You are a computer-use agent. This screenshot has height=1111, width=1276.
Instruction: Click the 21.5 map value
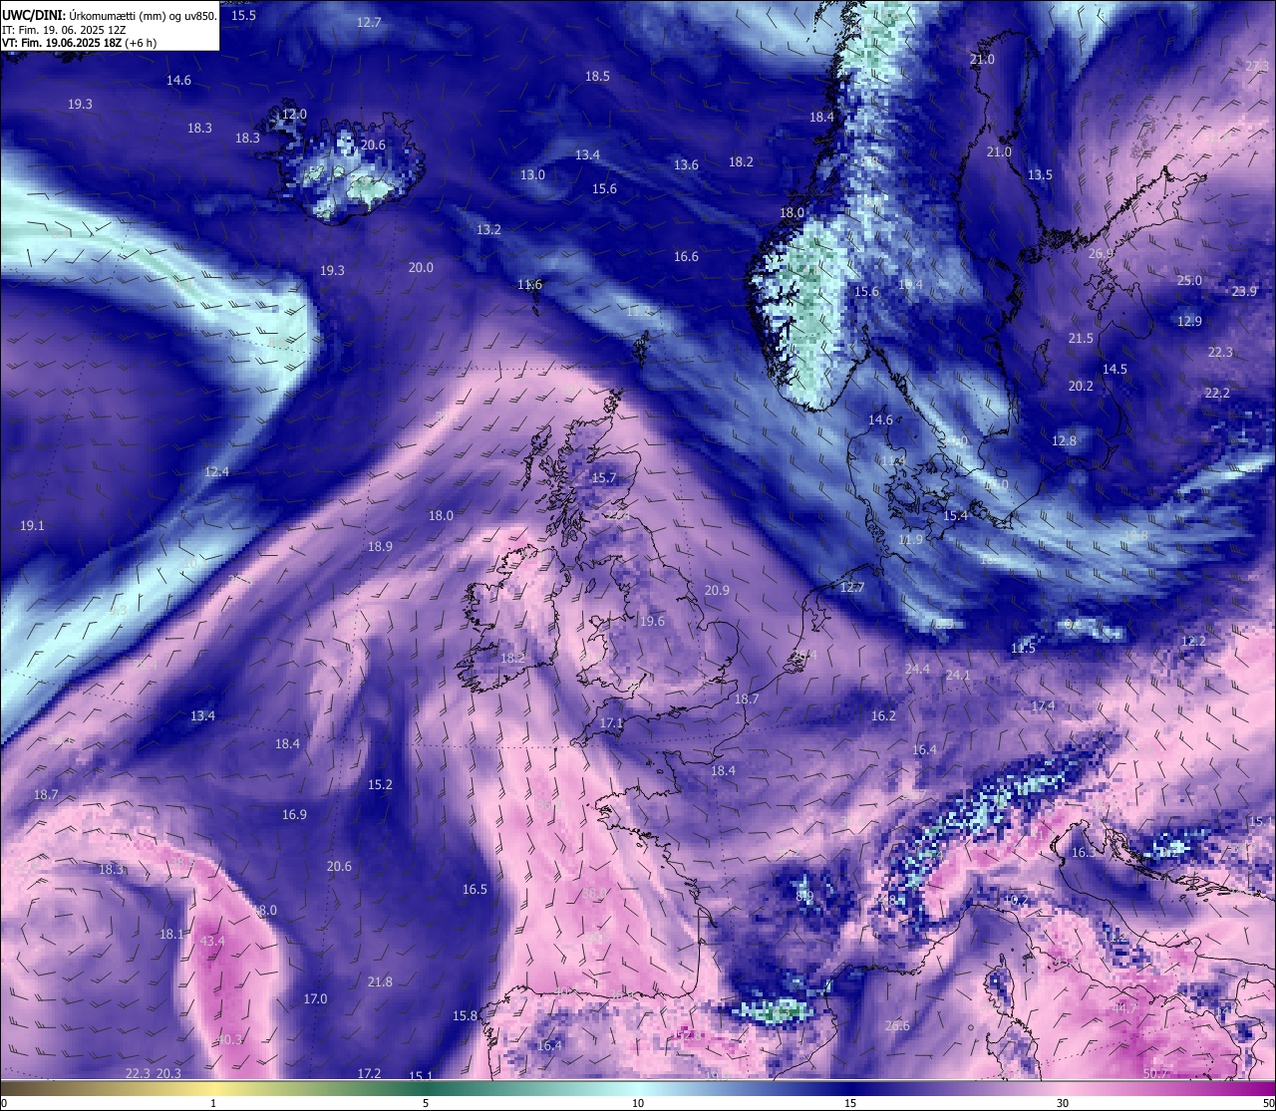pyautogui.click(x=1081, y=338)
